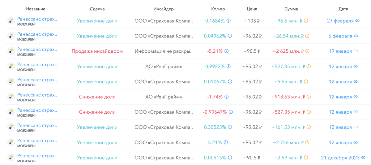This screenshot has width=371, height=165.
Task: Open the 19 января date link
Action: [x=340, y=51]
